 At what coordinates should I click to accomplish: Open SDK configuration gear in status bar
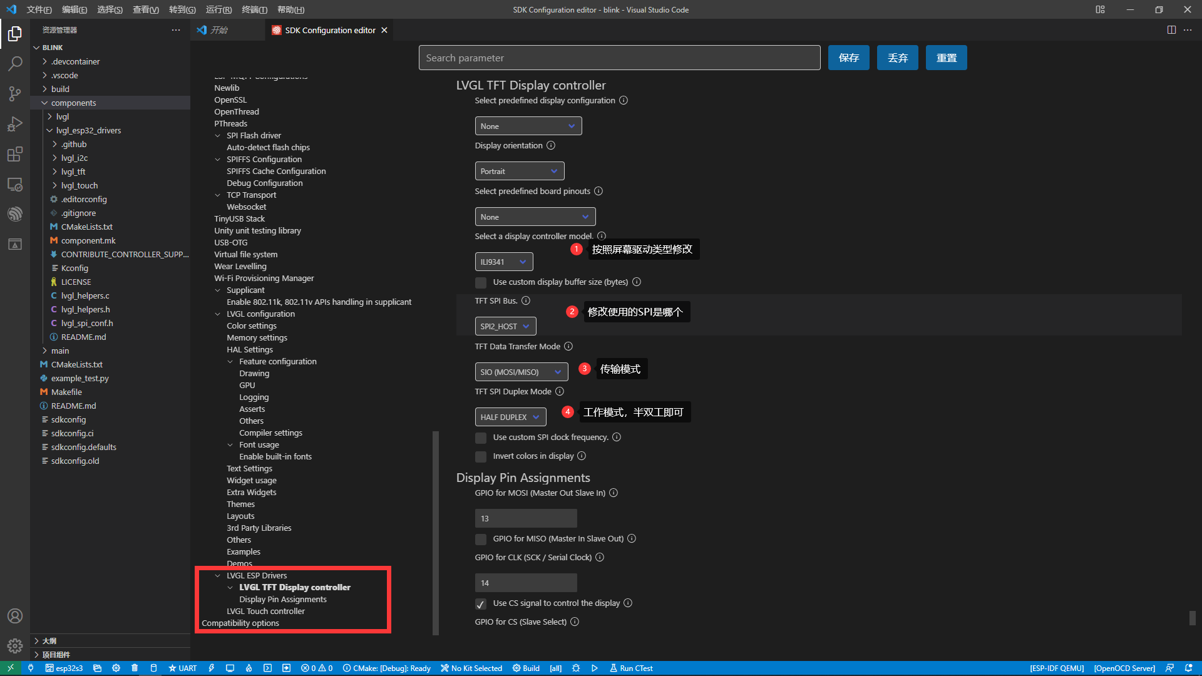pyautogui.click(x=116, y=668)
